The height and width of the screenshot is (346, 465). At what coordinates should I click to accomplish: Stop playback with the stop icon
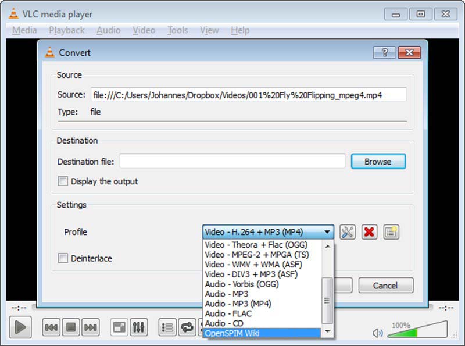tap(71, 327)
